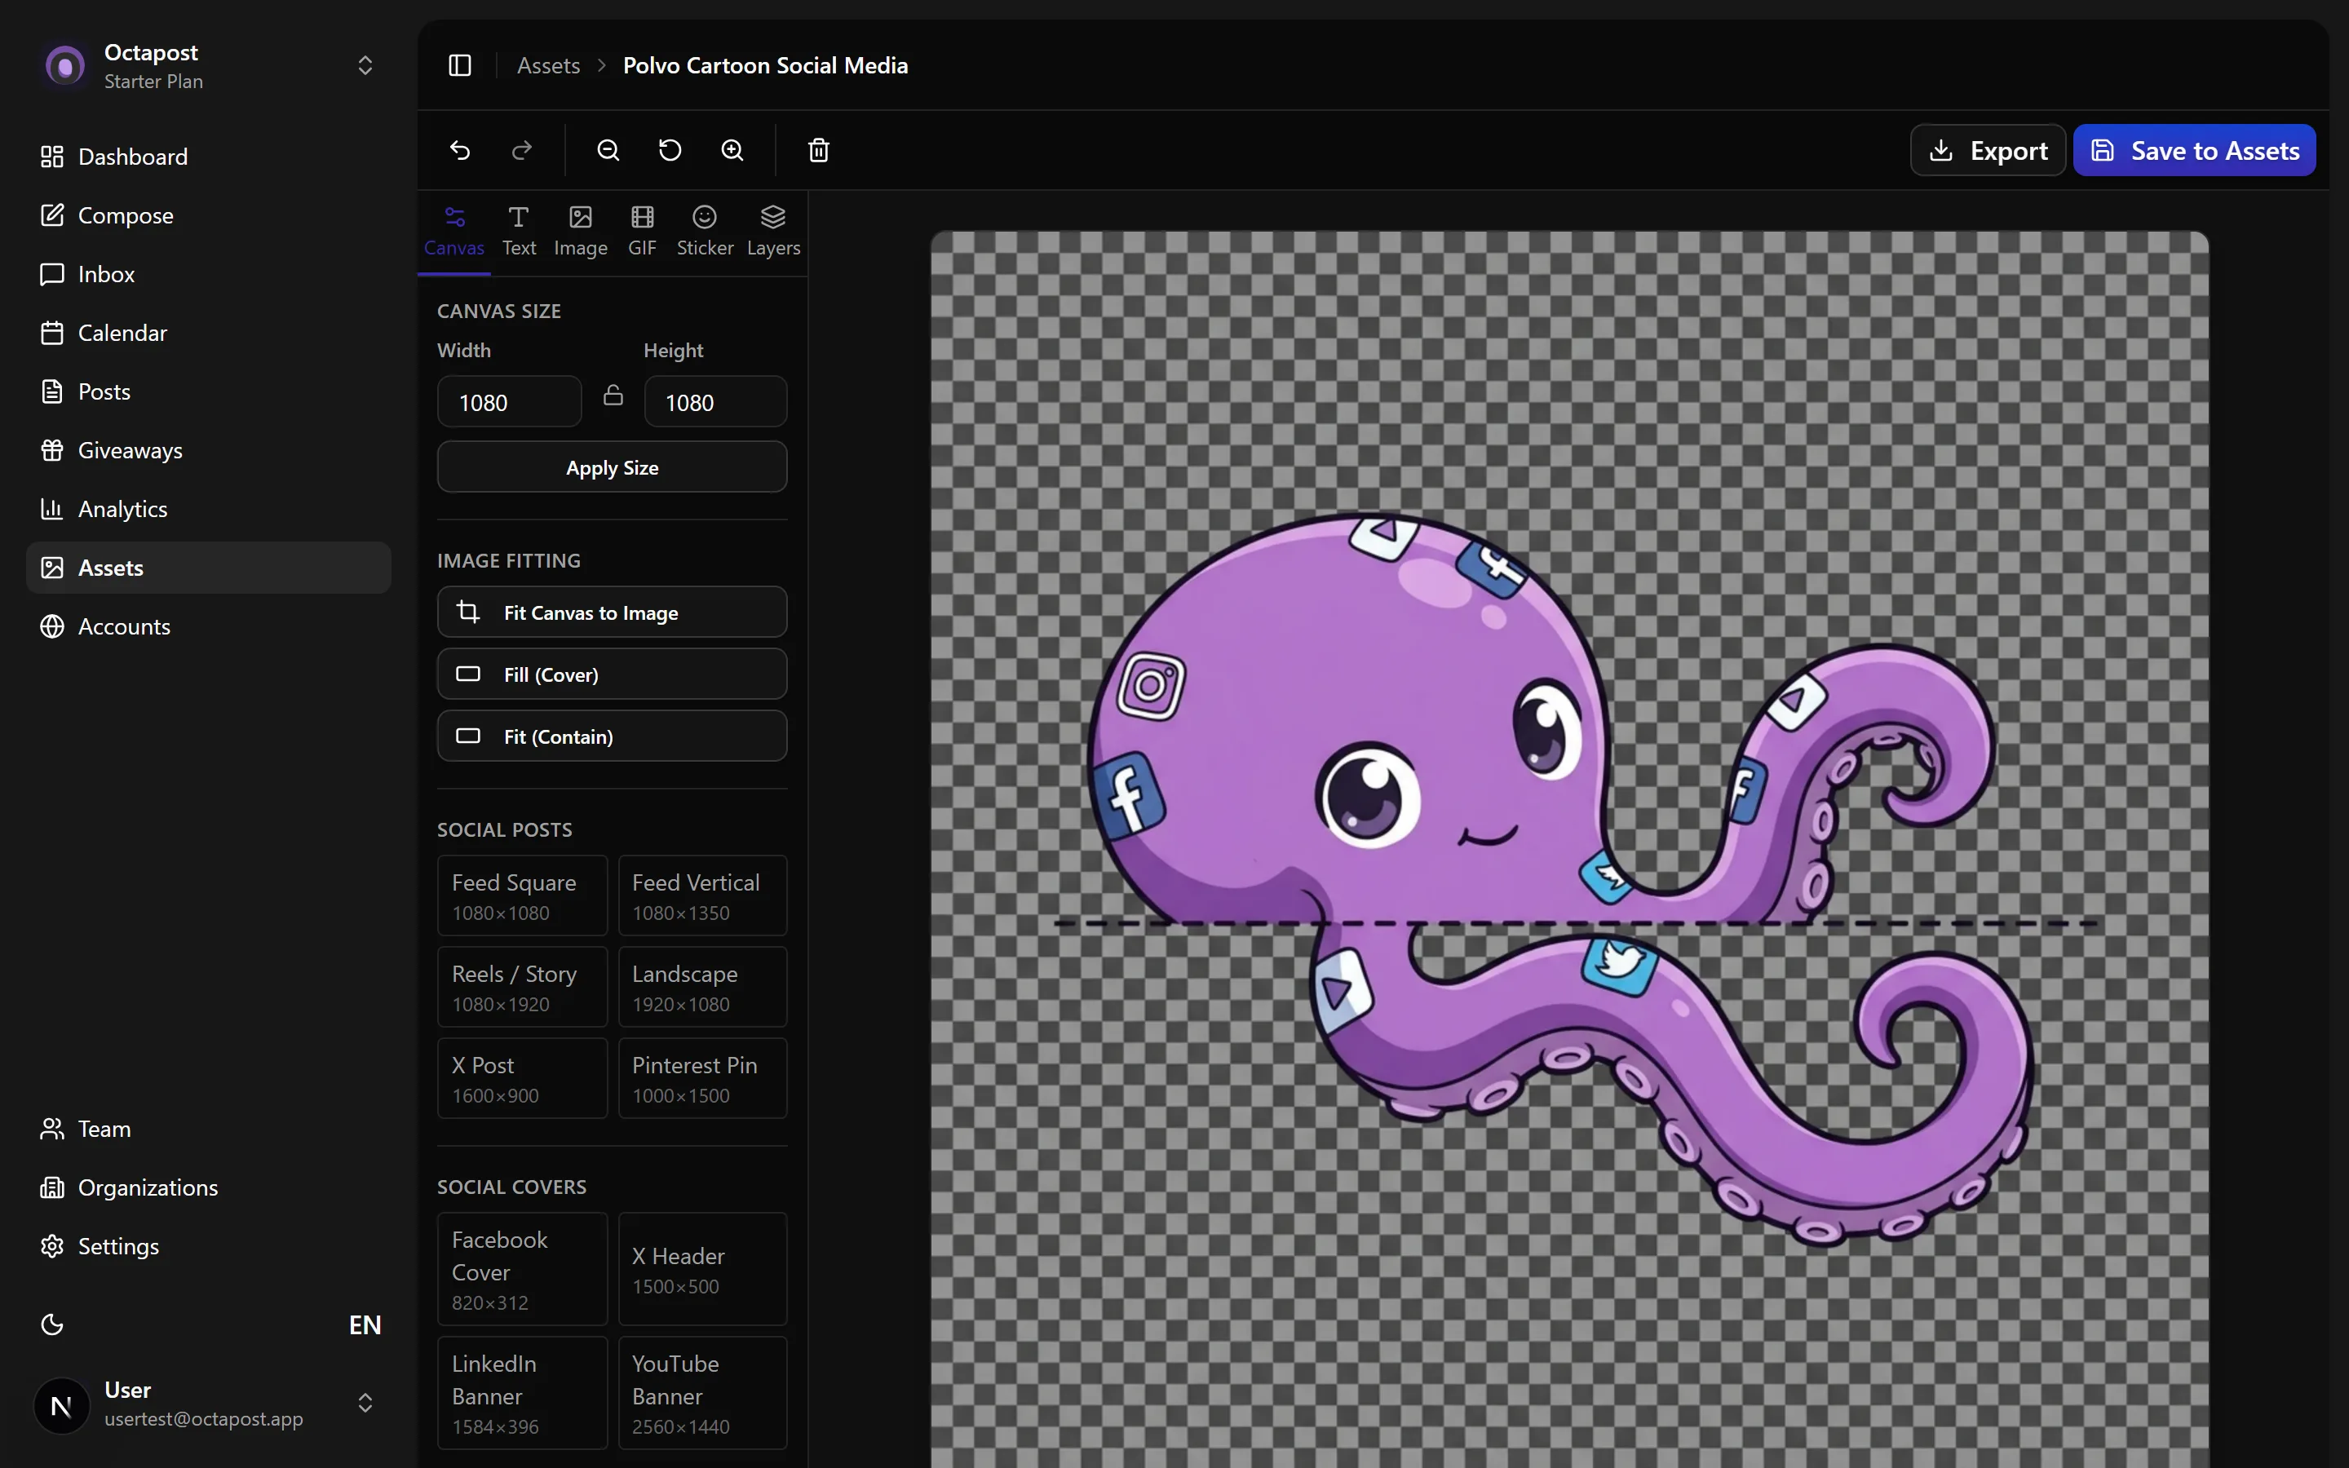This screenshot has width=2349, height=1468.
Task: Open Compose in sidebar
Action: pos(209,215)
